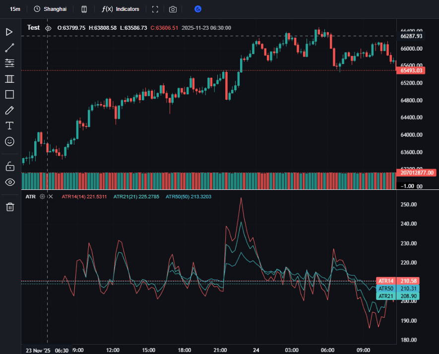Open the Indicators menu
This screenshot has width=439, height=354.
pyautogui.click(x=121, y=9)
